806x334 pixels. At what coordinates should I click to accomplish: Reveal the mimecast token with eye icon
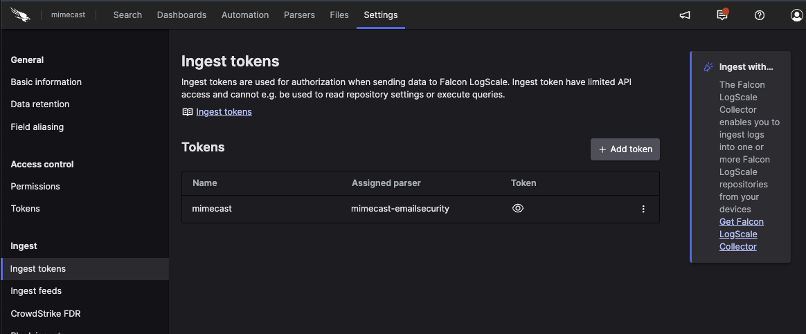517,208
